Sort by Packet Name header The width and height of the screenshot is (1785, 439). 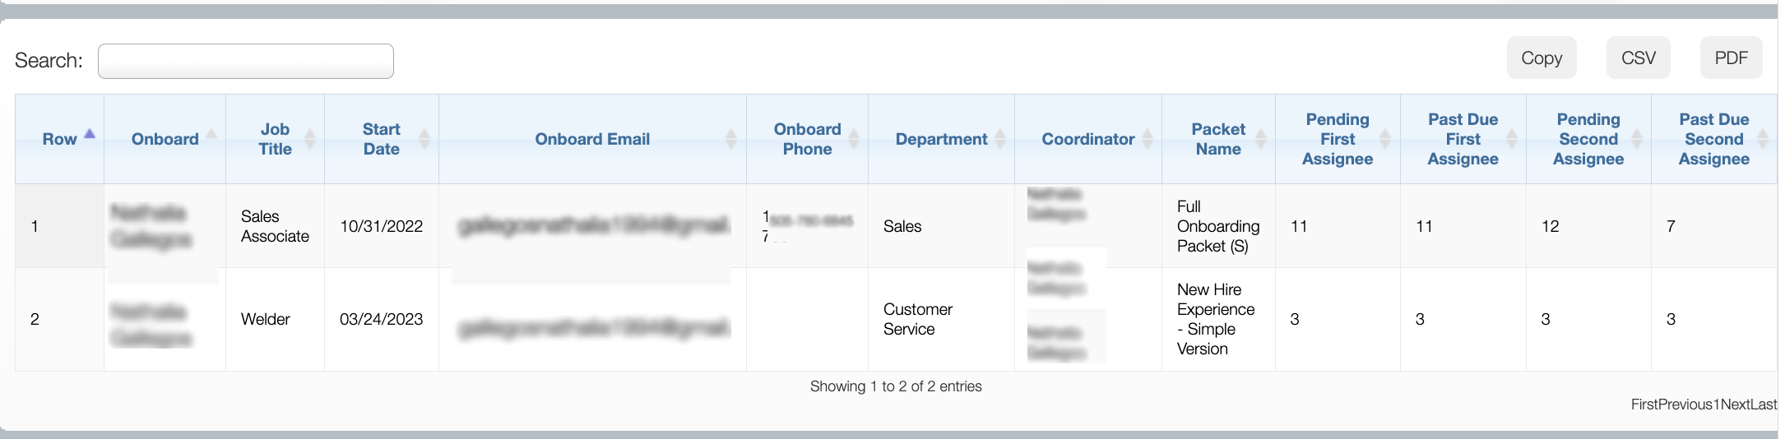(x=1218, y=139)
